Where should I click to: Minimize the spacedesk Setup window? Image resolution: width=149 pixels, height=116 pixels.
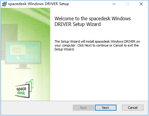(x=114, y=4)
